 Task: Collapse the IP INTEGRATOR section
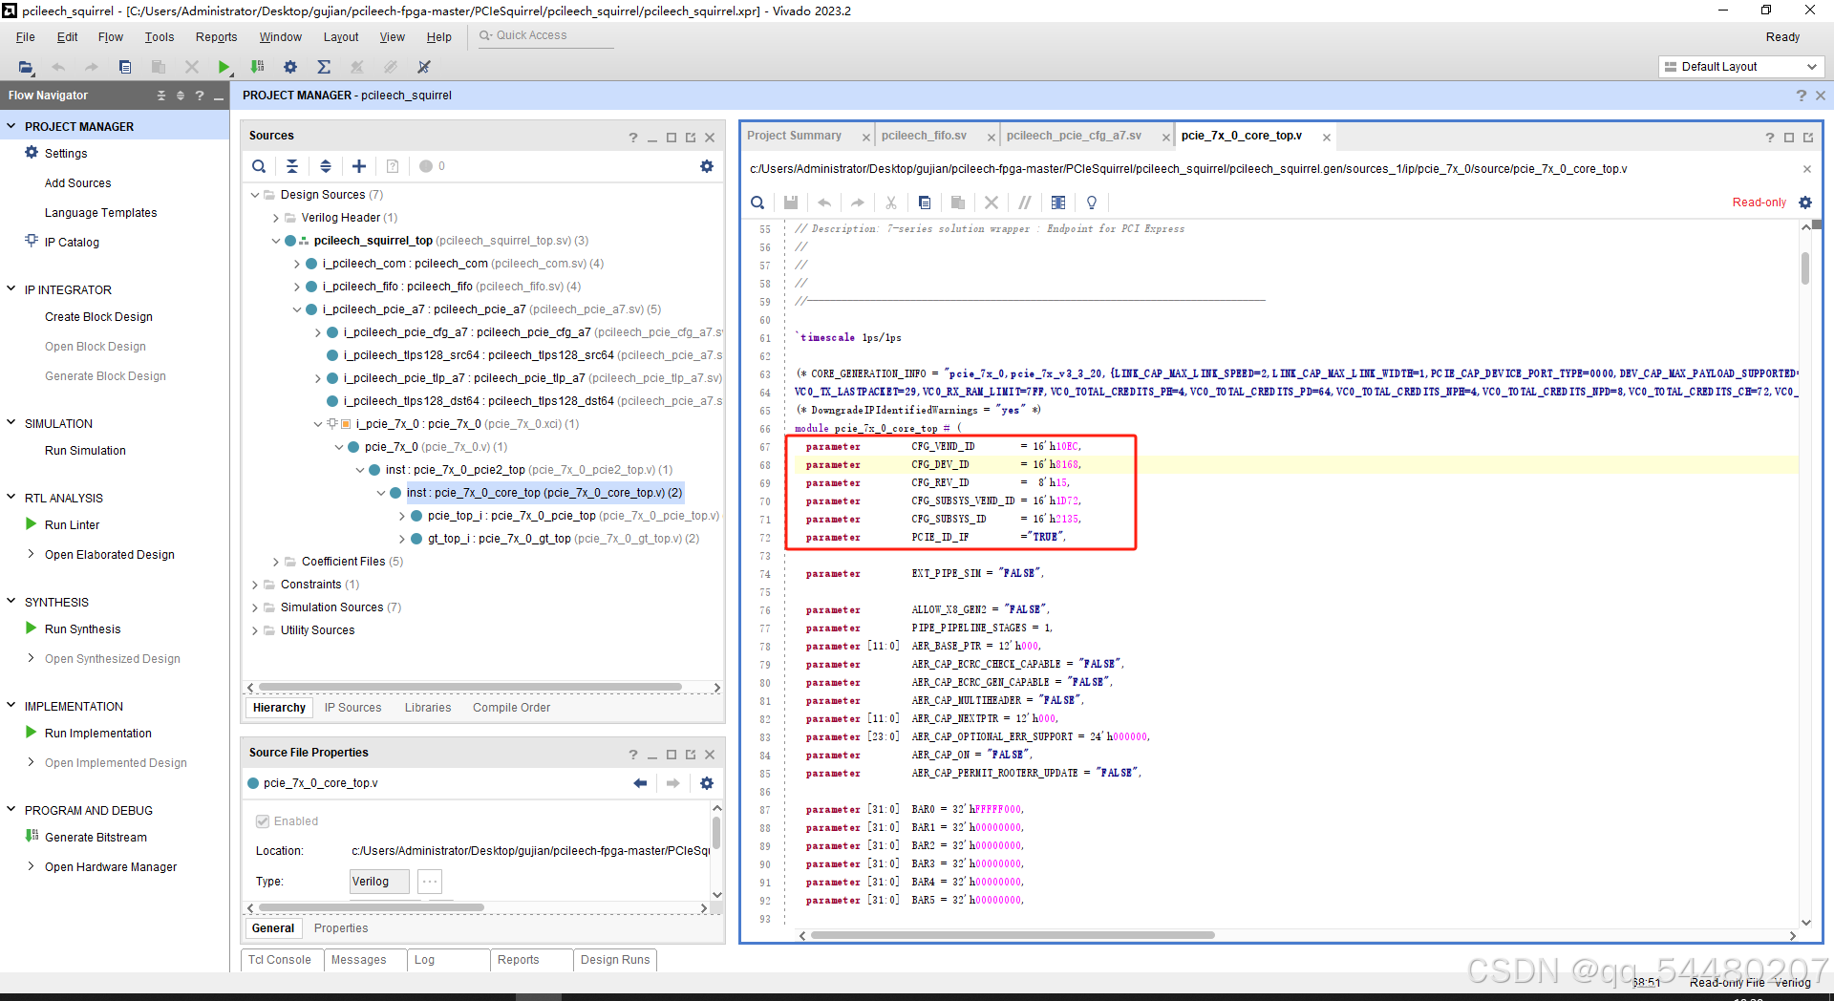(x=11, y=289)
